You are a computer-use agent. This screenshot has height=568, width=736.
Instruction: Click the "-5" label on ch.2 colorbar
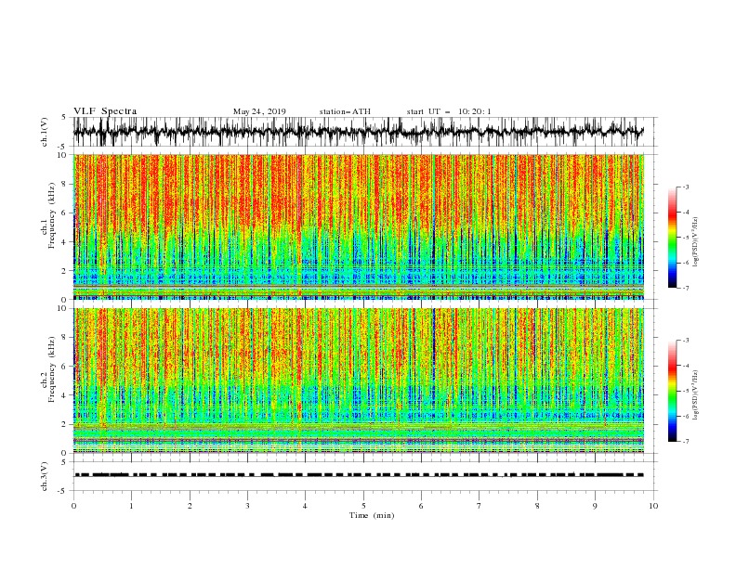click(686, 391)
